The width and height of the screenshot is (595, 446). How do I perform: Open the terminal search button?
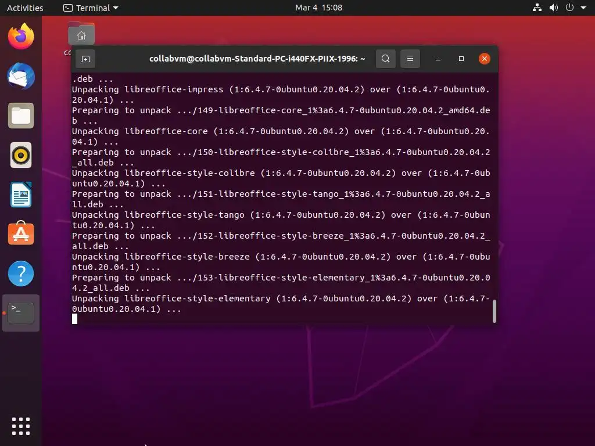pos(386,59)
